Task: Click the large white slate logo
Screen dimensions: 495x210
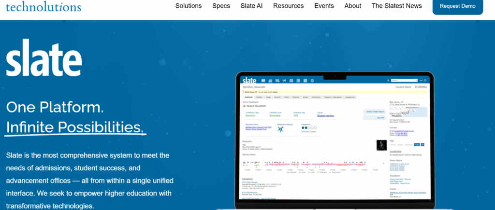Action: tap(44, 57)
